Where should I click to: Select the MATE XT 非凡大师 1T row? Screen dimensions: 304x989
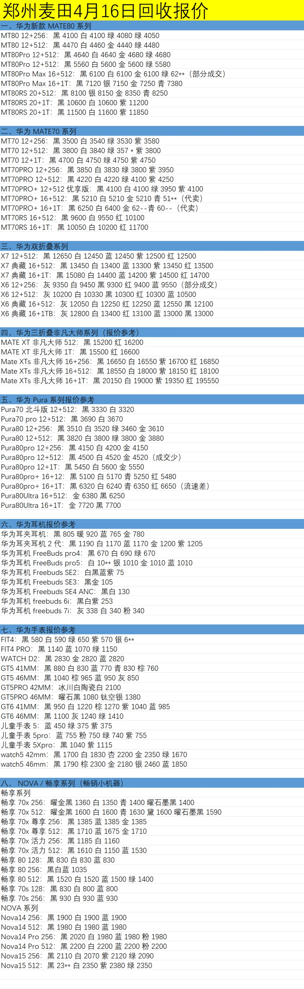point(152,352)
